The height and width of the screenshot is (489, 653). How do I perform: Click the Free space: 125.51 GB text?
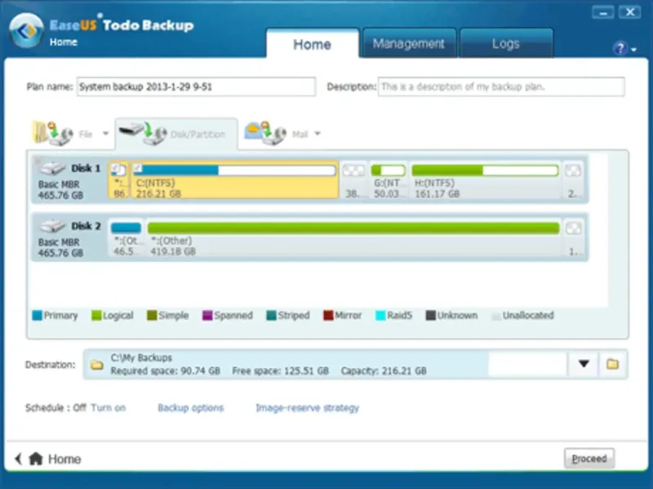(x=280, y=371)
